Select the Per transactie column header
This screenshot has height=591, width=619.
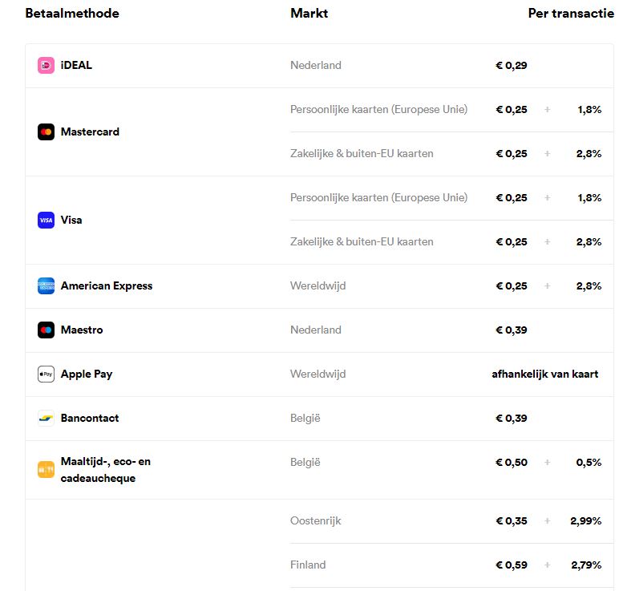click(571, 14)
